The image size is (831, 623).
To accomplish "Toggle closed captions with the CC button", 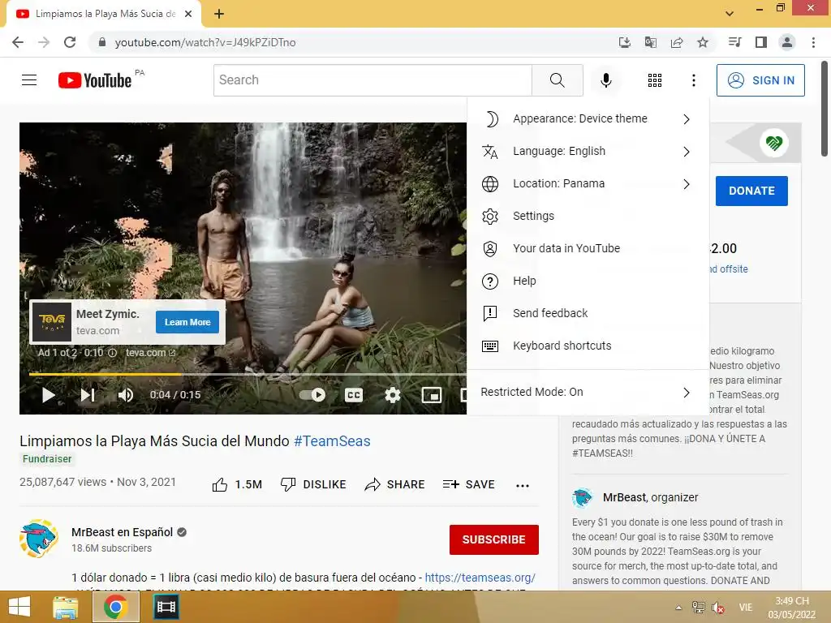I will pyautogui.click(x=354, y=395).
